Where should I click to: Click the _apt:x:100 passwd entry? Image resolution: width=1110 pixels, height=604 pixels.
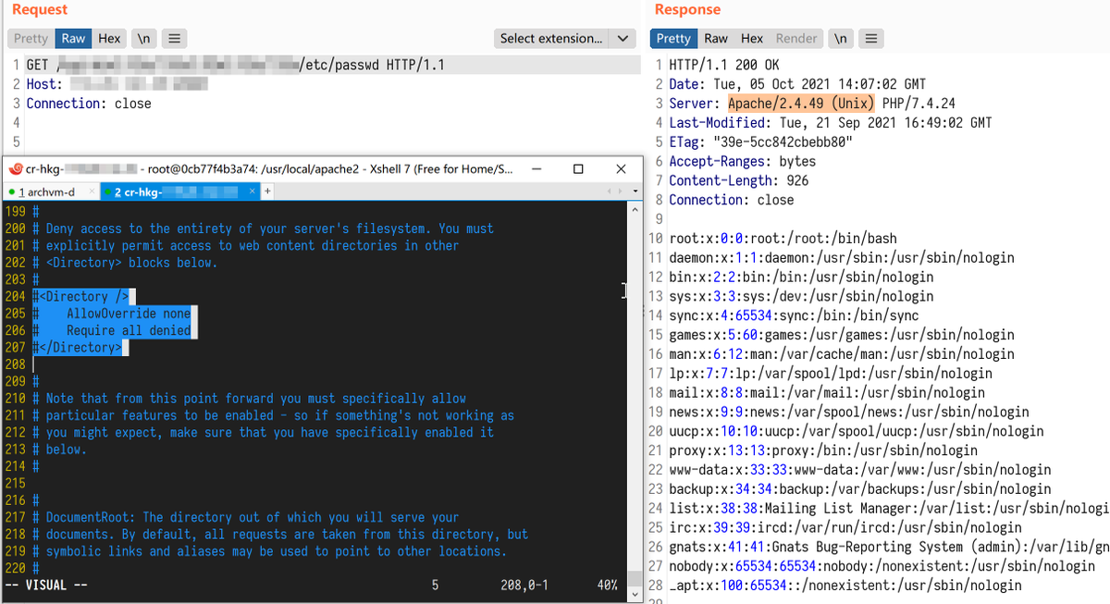(x=845, y=586)
